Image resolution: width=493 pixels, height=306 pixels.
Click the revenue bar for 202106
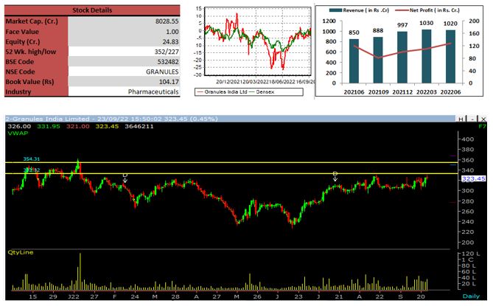point(354,61)
